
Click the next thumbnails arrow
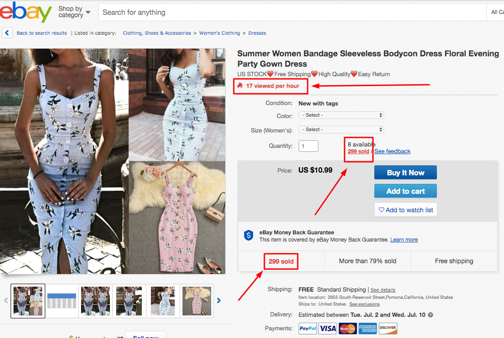click(x=219, y=301)
